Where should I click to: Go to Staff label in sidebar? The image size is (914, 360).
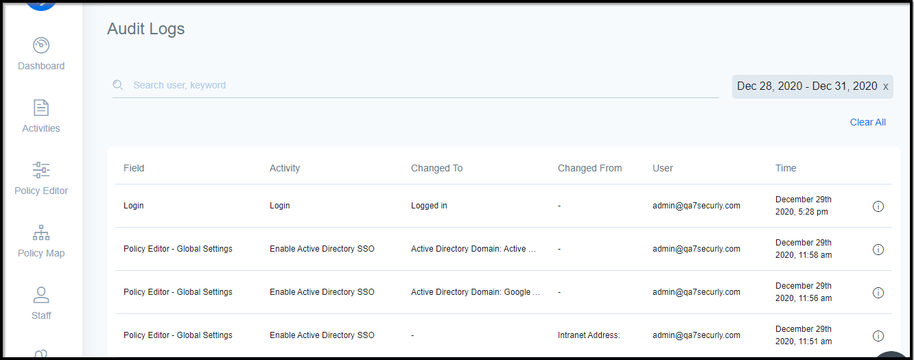point(41,315)
